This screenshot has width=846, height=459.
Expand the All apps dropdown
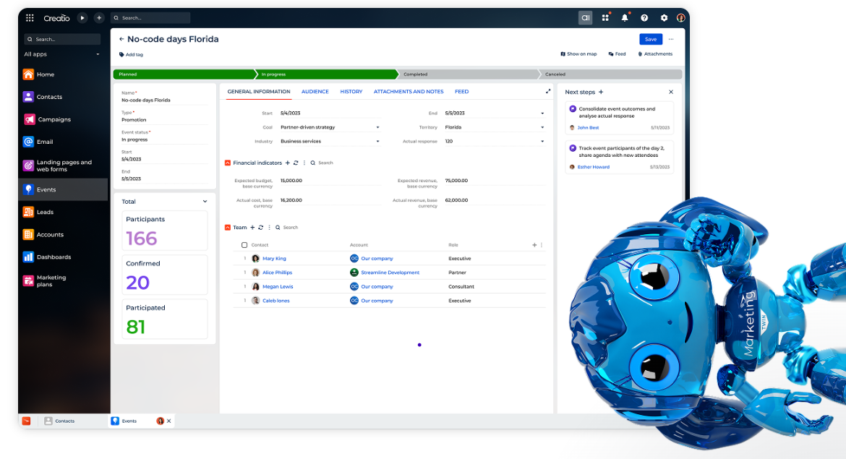[98, 54]
